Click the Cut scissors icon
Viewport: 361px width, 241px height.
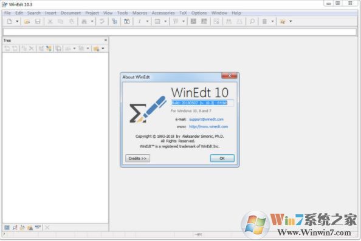[x=50, y=22]
